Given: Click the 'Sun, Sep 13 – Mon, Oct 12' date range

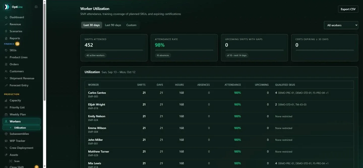Looking at the screenshot, I should [x=118, y=72].
